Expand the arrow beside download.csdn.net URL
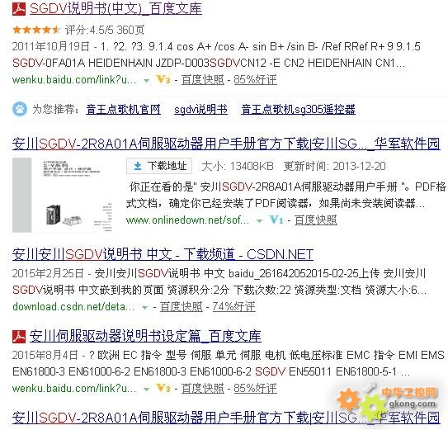 [145, 308]
